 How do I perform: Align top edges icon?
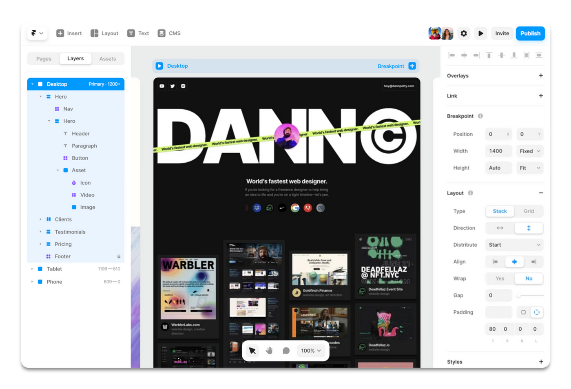pos(489,55)
